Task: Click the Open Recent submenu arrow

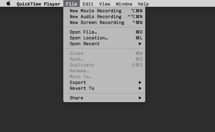Action: point(140,44)
